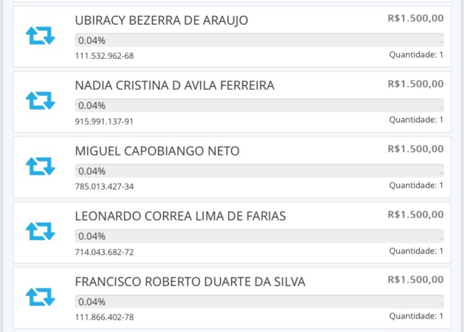Click the retweet icon beside Nadia Cristina D Avila Ferreira
This screenshot has width=464, height=332.
point(40,100)
